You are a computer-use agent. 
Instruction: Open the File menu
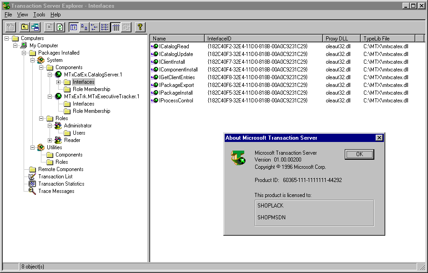[8, 15]
